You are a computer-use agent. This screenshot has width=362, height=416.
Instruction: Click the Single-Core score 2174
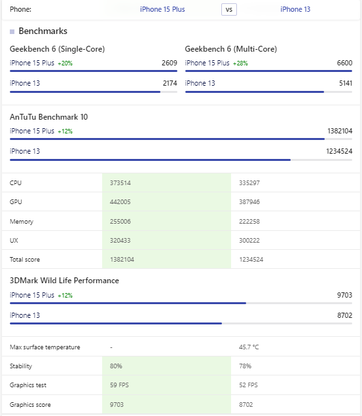click(170, 83)
